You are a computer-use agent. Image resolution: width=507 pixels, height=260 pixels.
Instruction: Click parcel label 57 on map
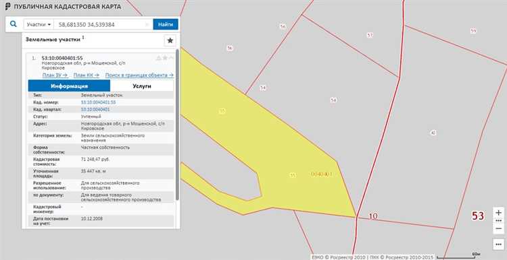coord(370,35)
